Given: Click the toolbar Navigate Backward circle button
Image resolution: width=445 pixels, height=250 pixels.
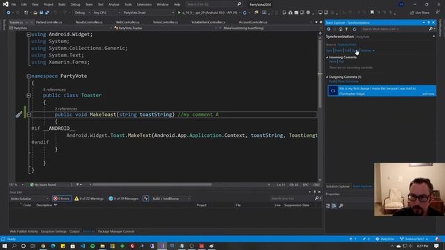Looking at the screenshot, I should (x=8, y=12).
